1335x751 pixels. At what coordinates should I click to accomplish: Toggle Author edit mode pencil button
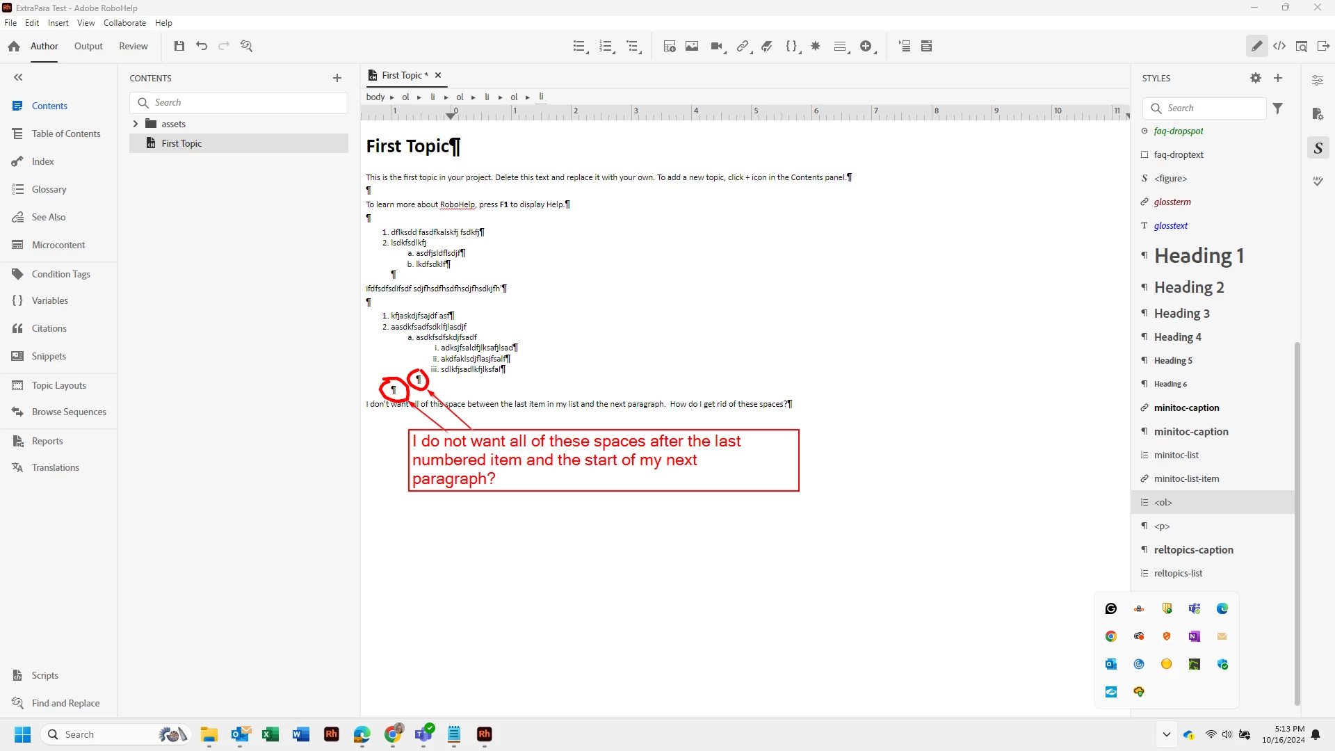[x=1256, y=46]
